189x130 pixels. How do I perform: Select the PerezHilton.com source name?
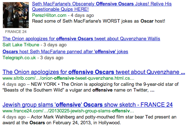tap(49, 15)
